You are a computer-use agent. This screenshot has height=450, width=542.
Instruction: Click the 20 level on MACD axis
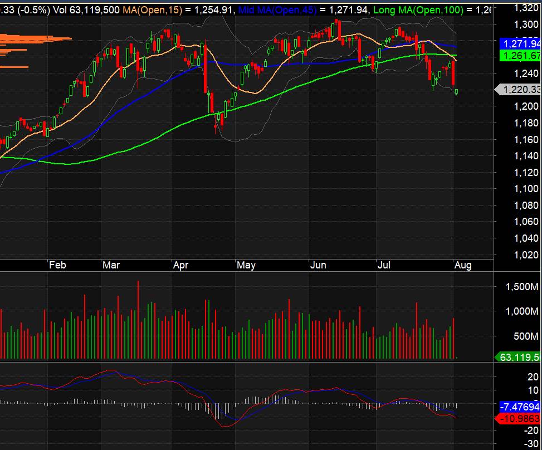533,377
